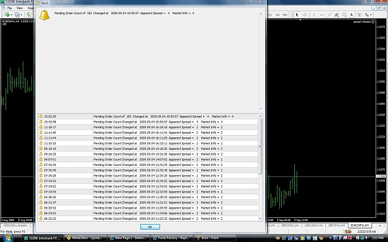
Task: Select the Cursor tool
Action: point(297,15)
